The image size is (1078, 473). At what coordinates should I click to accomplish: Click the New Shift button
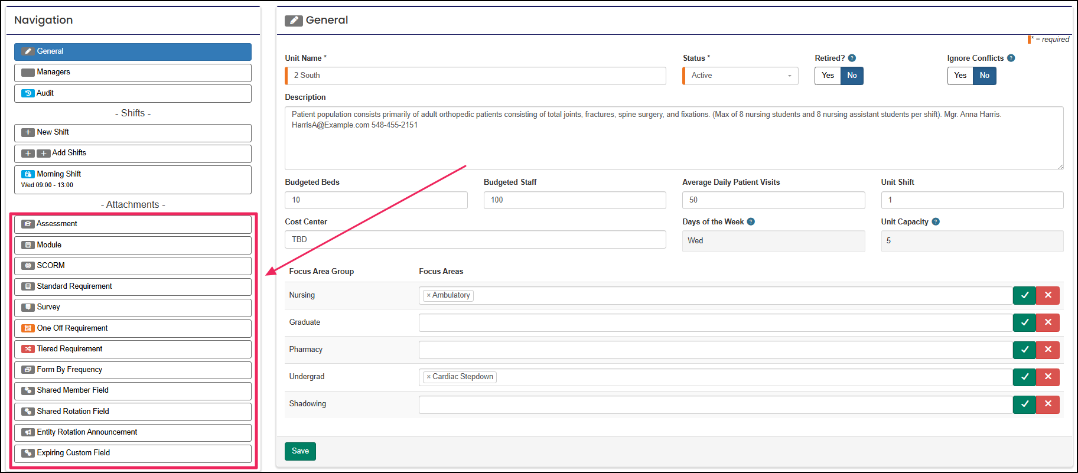tap(133, 132)
